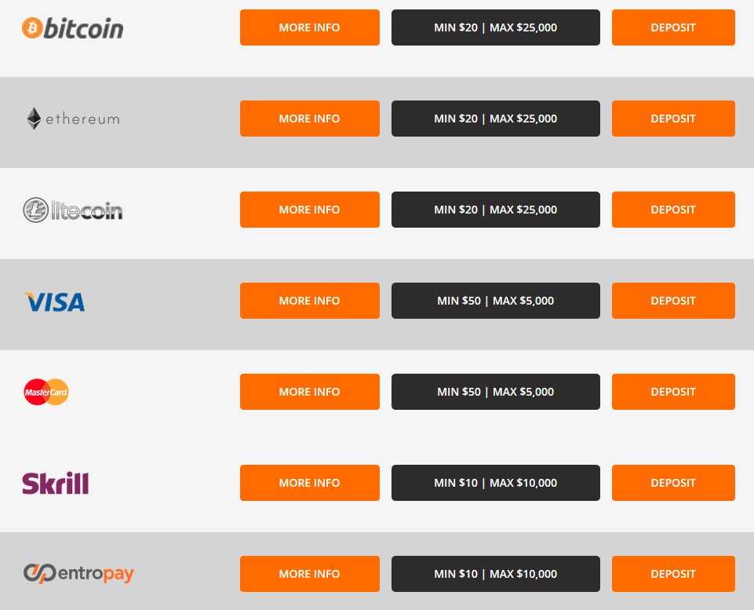754x610 pixels.
Task: Deposit using Ethereum
Action: pos(673,119)
